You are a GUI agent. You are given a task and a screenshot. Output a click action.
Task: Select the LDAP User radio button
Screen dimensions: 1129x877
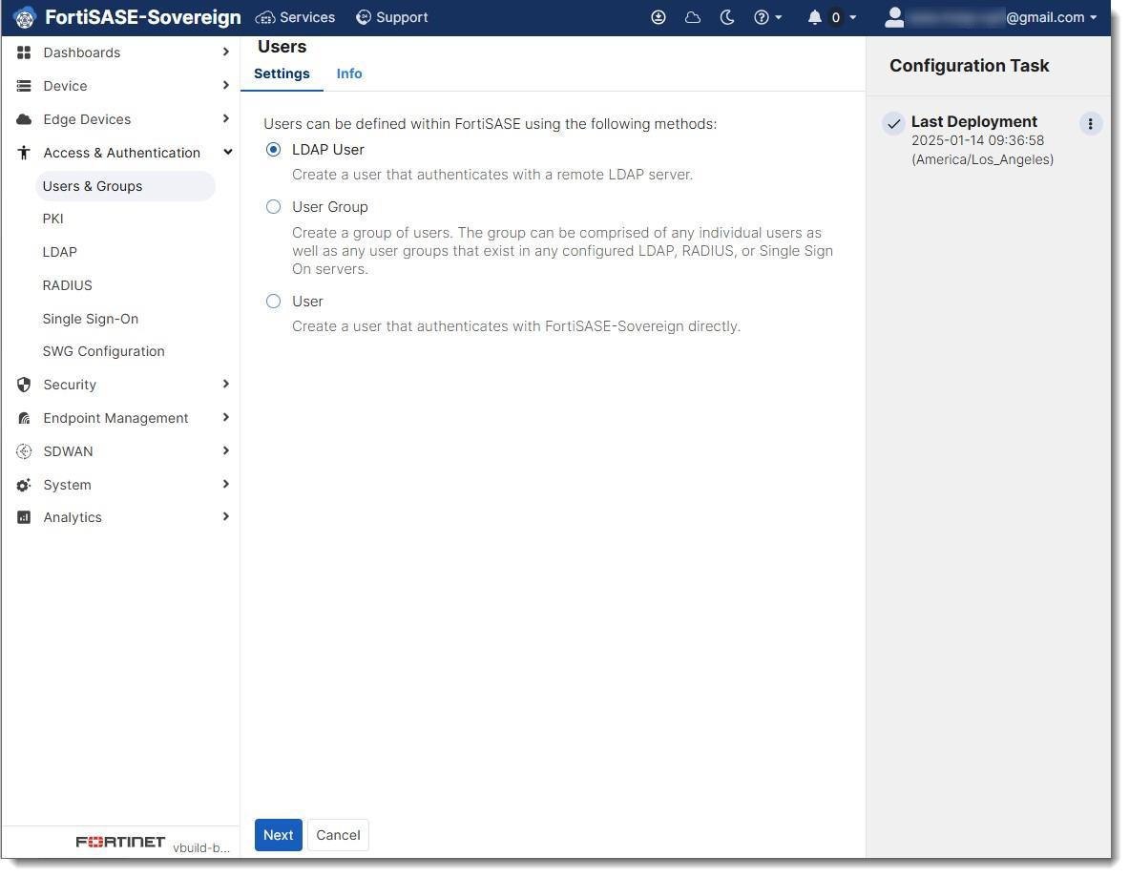274,150
